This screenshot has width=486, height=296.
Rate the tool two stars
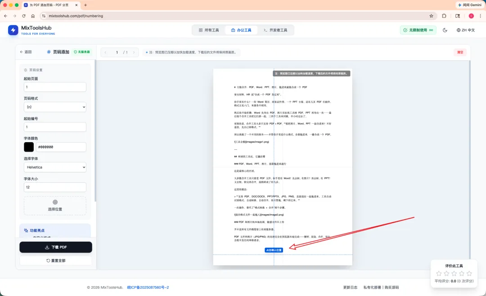447,274
